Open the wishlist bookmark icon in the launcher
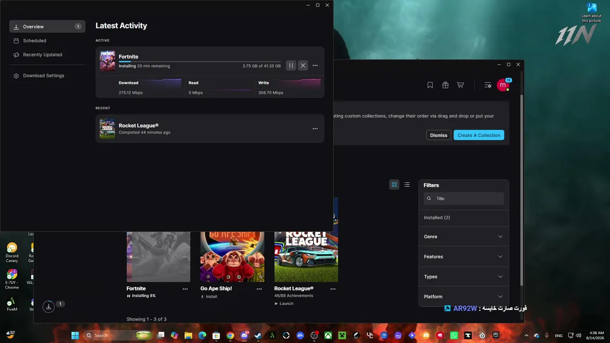Image resolution: width=610 pixels, height=343 pixels. tap(430, 85)
